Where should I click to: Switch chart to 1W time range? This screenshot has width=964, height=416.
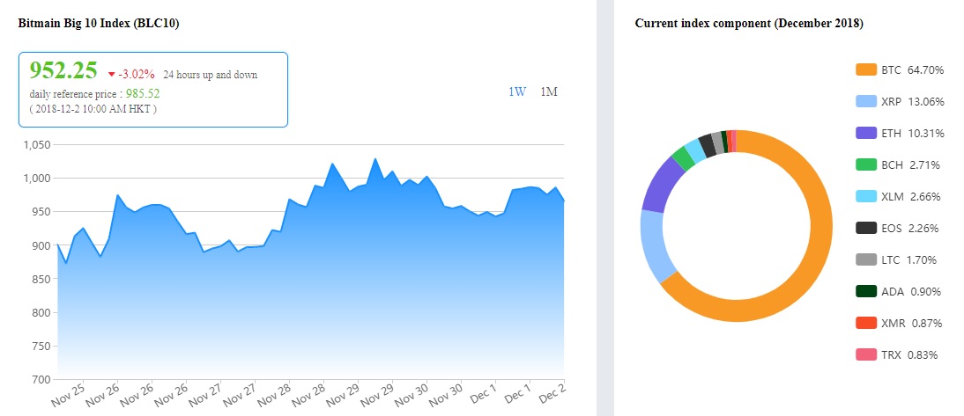click(517, 91)
